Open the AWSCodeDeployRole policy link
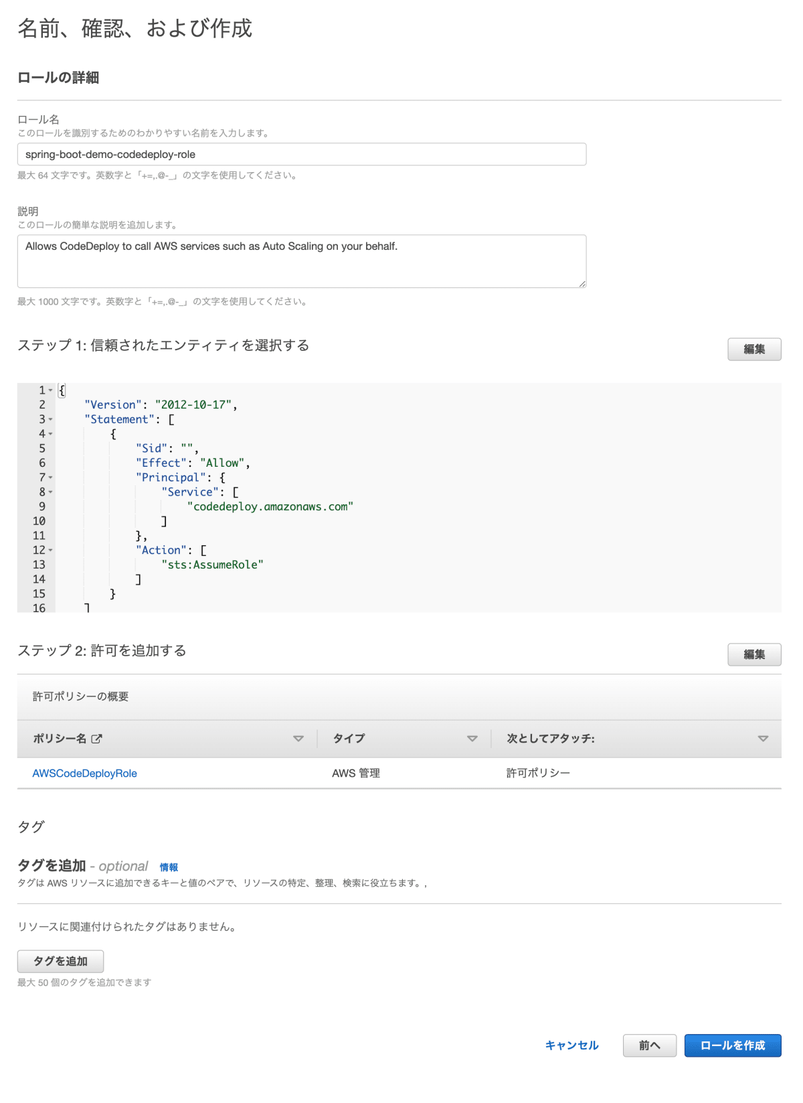Screen dimensions: 803x1103 (x=85, y=773)
